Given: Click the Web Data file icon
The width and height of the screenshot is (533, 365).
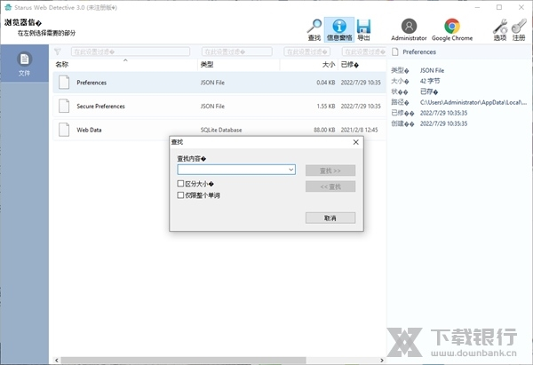Looking at the screenshot, I should (64, 130).
